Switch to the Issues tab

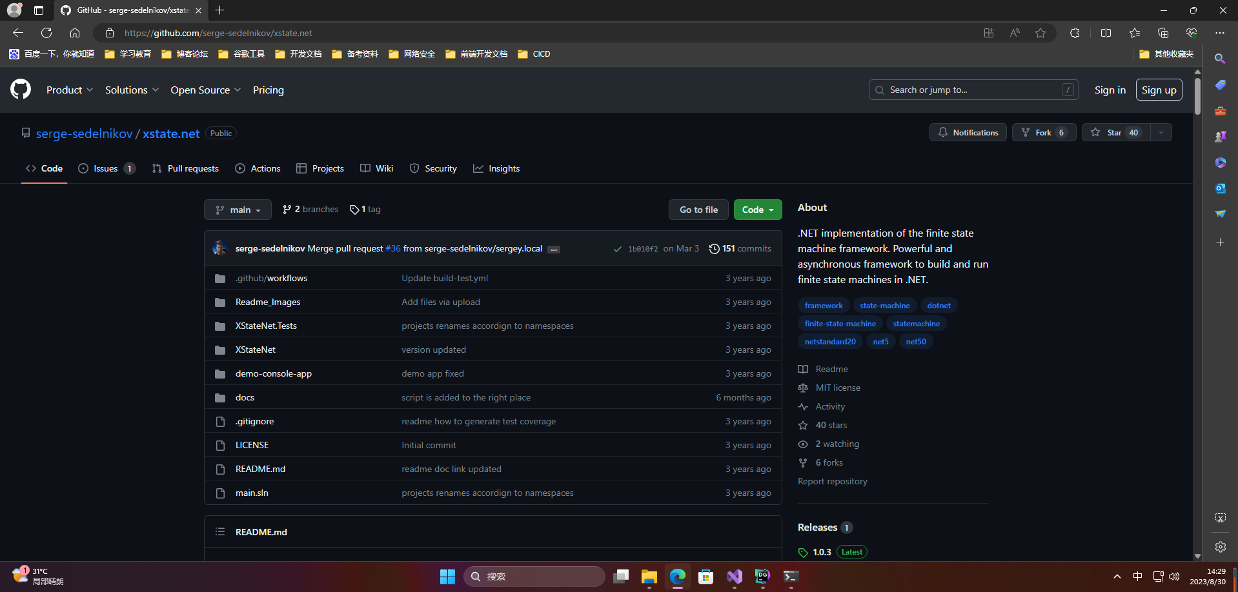pyautogui.click(x=107, y=168)
